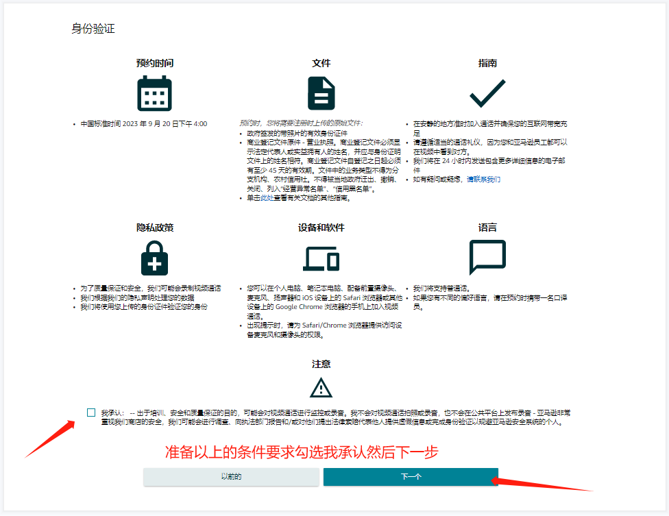Click the 身份验证 page title
The height and width of the screenshot is (516, 669).
click(x=93, y=29)
